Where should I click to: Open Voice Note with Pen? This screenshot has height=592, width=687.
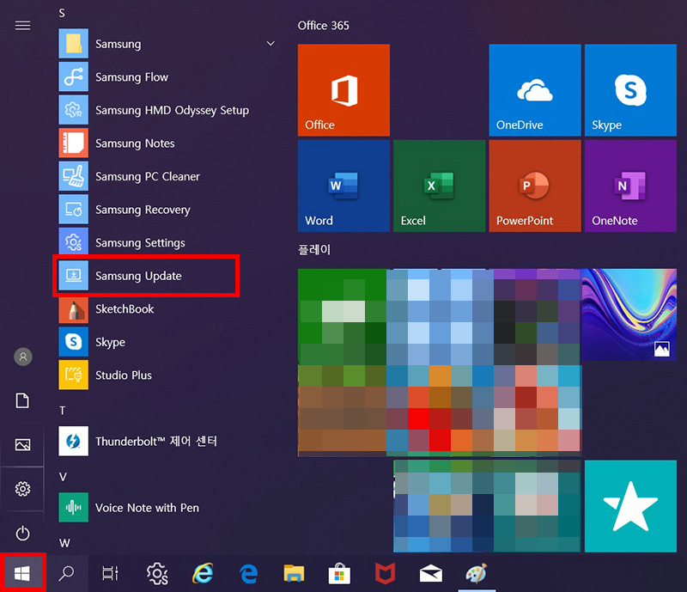coord(167,507)
